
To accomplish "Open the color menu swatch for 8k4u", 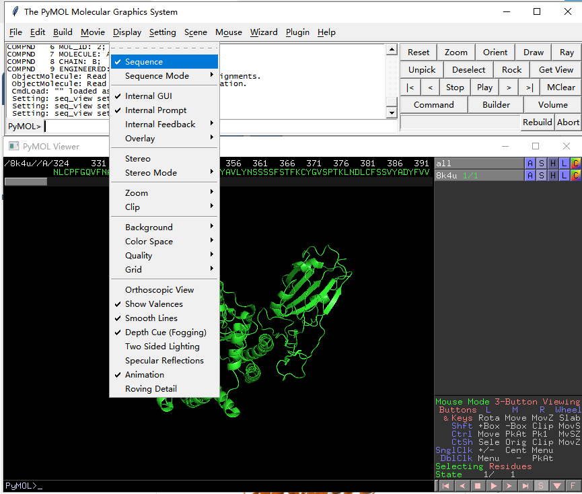I will coord(575,176).
